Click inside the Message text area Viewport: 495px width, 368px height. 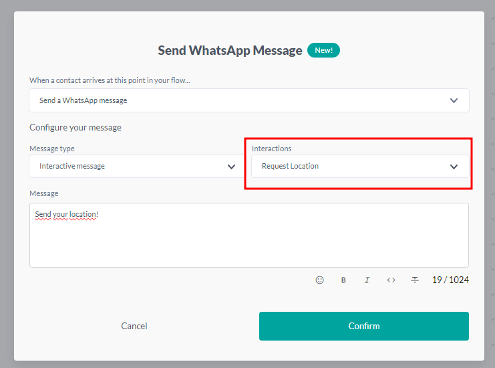pyautogui.click(x=249, y=241)
